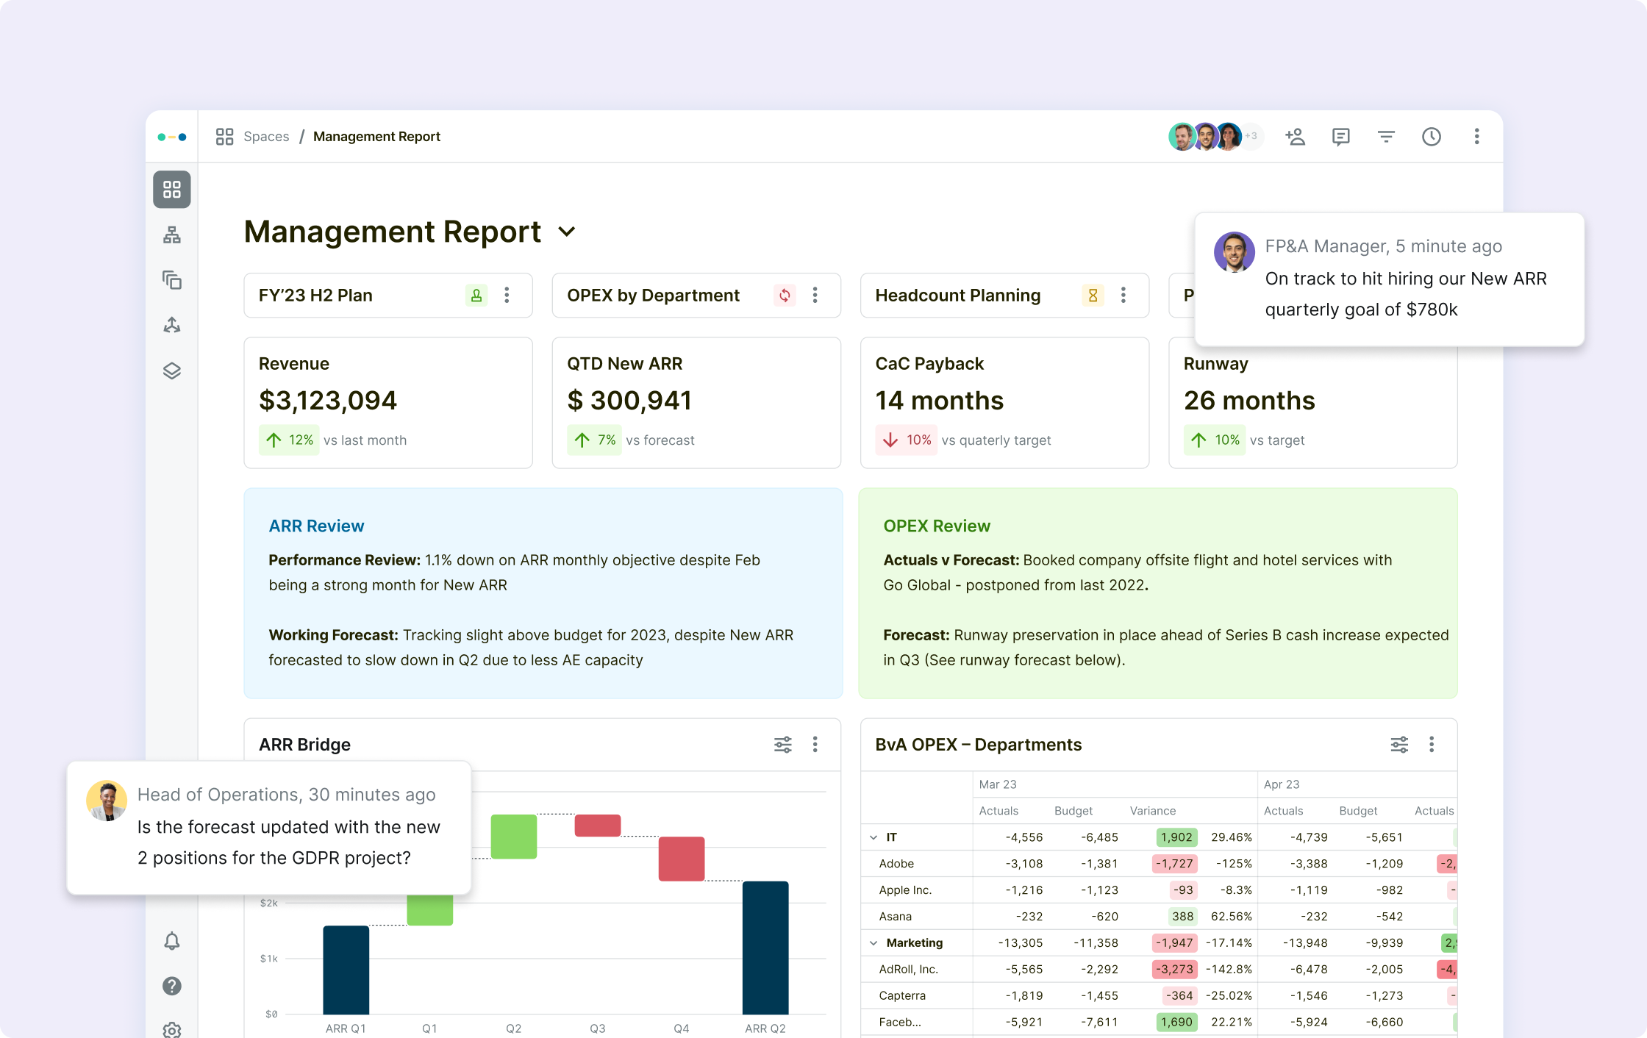The height and width of the screenshot is (1038, 1647).
Task: Click the sync status badge on OPEX by Department
Action: pos(785,296)
